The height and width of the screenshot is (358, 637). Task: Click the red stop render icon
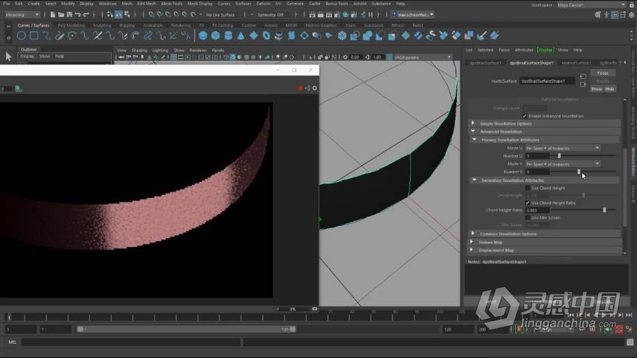[300, 88]
